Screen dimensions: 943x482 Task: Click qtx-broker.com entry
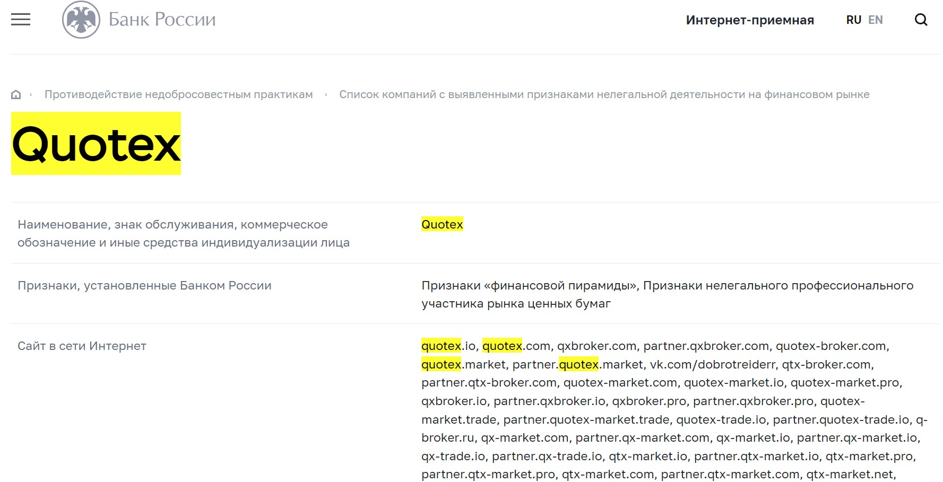tap(826, 364)
